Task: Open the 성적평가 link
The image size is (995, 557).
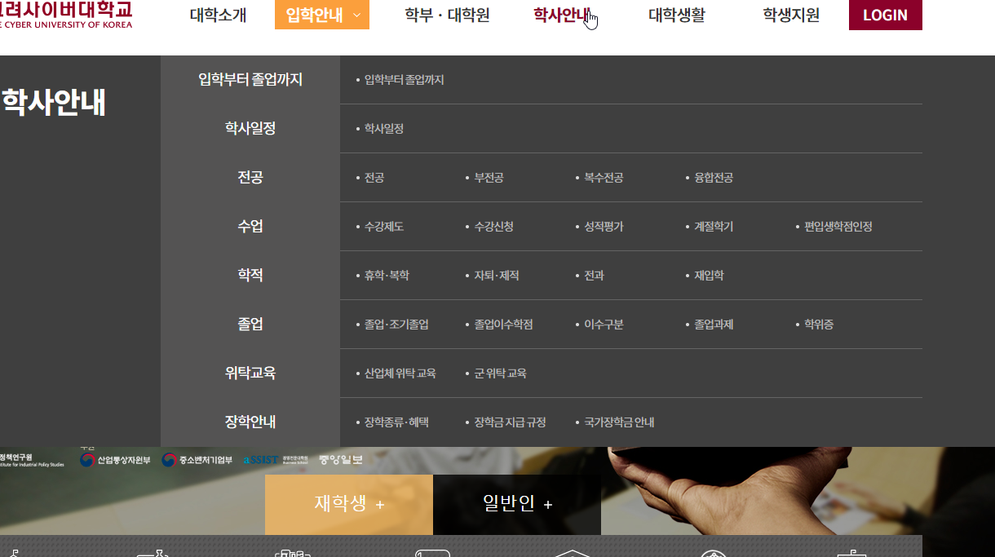Action: (x=604, y=227)
